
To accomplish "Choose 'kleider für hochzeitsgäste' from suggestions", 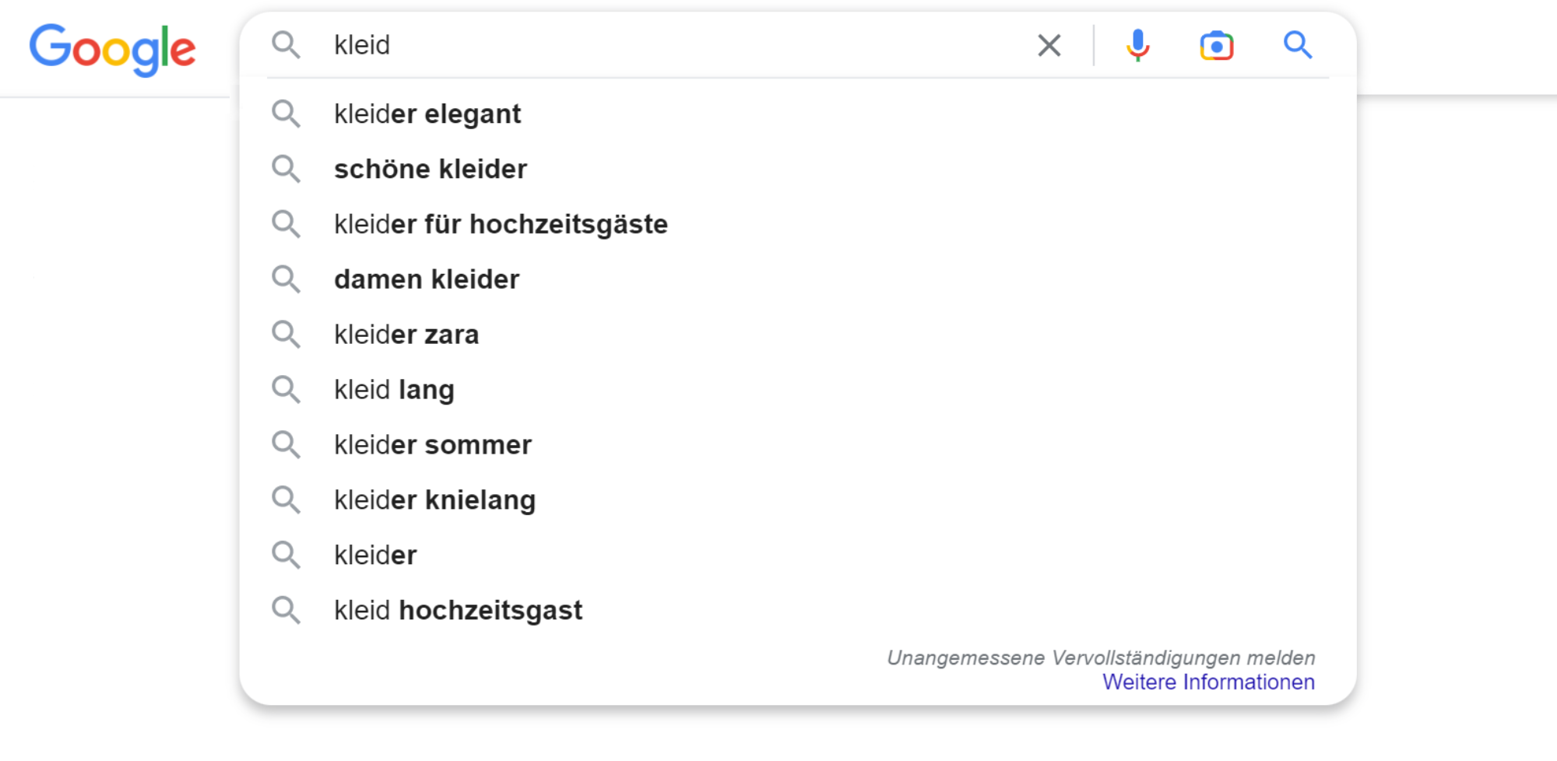I will [x=501, y=224].
